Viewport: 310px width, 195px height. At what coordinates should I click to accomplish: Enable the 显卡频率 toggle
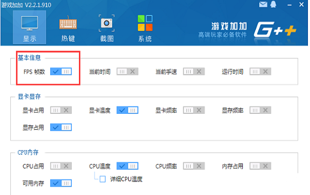pos(194,110)
